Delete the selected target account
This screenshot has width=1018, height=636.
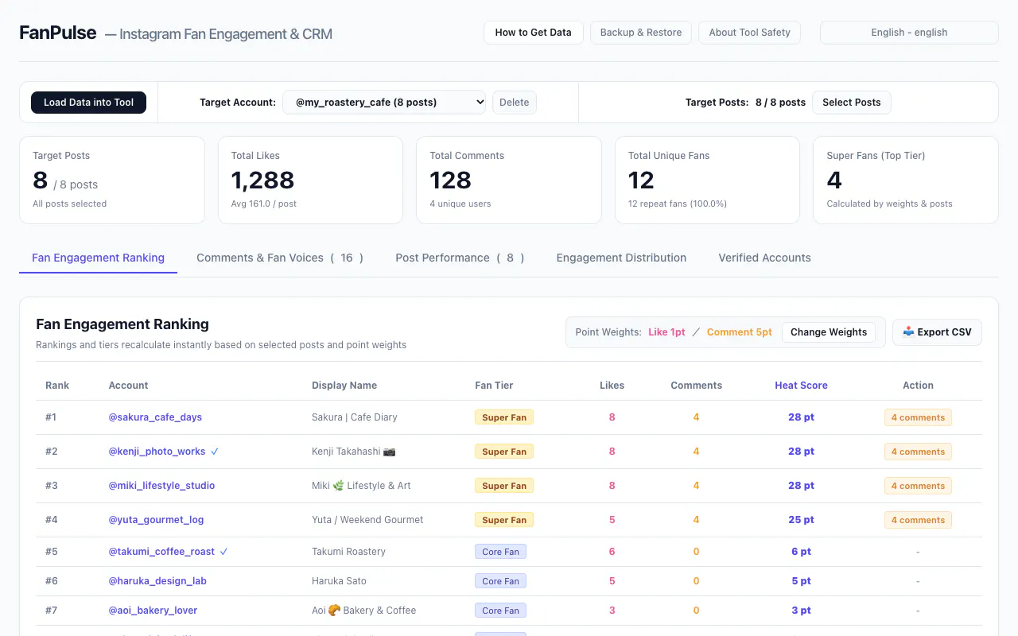point(515,103)
